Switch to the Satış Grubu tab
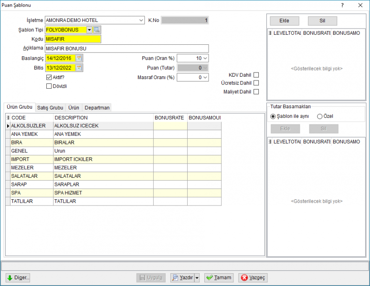This screenshot has width=370, height=286. [x=50, y=108]
